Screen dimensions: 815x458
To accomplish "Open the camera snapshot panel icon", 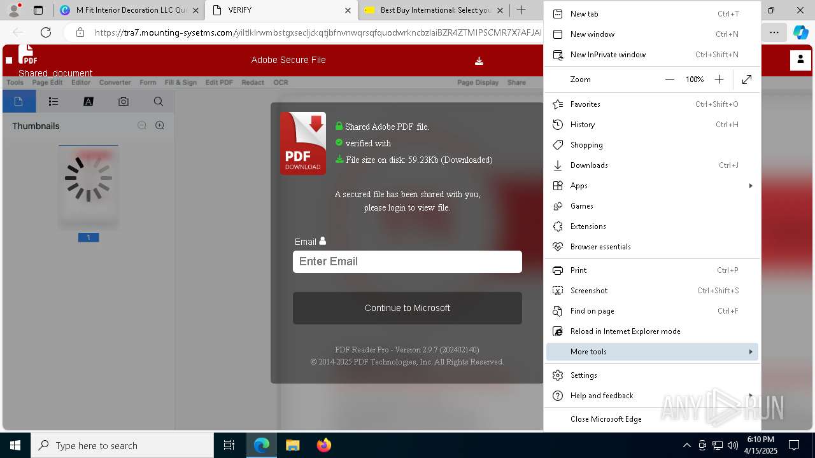I will click(x=124, y=101).
